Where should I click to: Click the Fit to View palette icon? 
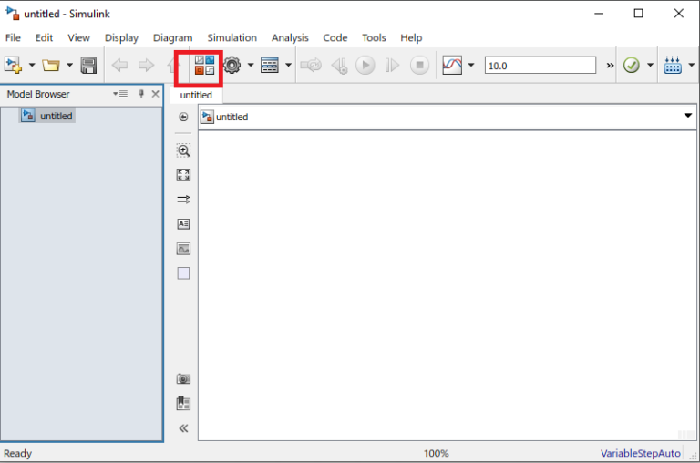[x=183, y=175]
